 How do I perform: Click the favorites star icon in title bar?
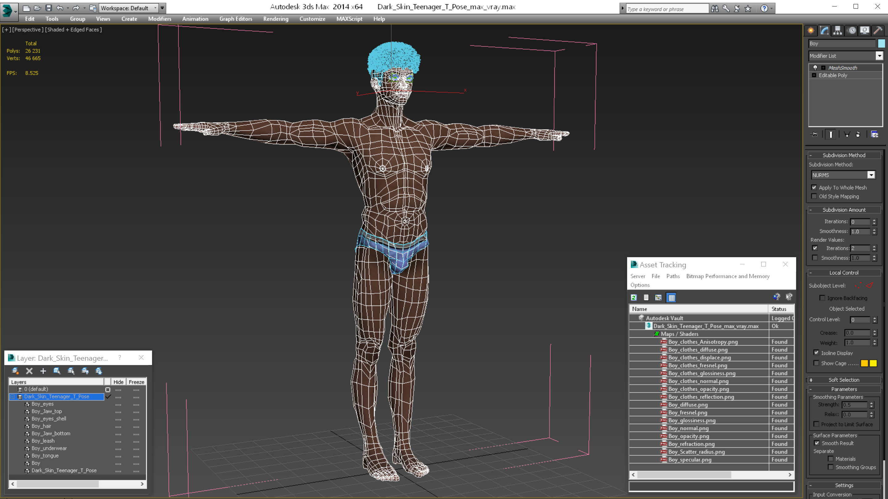tap(748, 9)
